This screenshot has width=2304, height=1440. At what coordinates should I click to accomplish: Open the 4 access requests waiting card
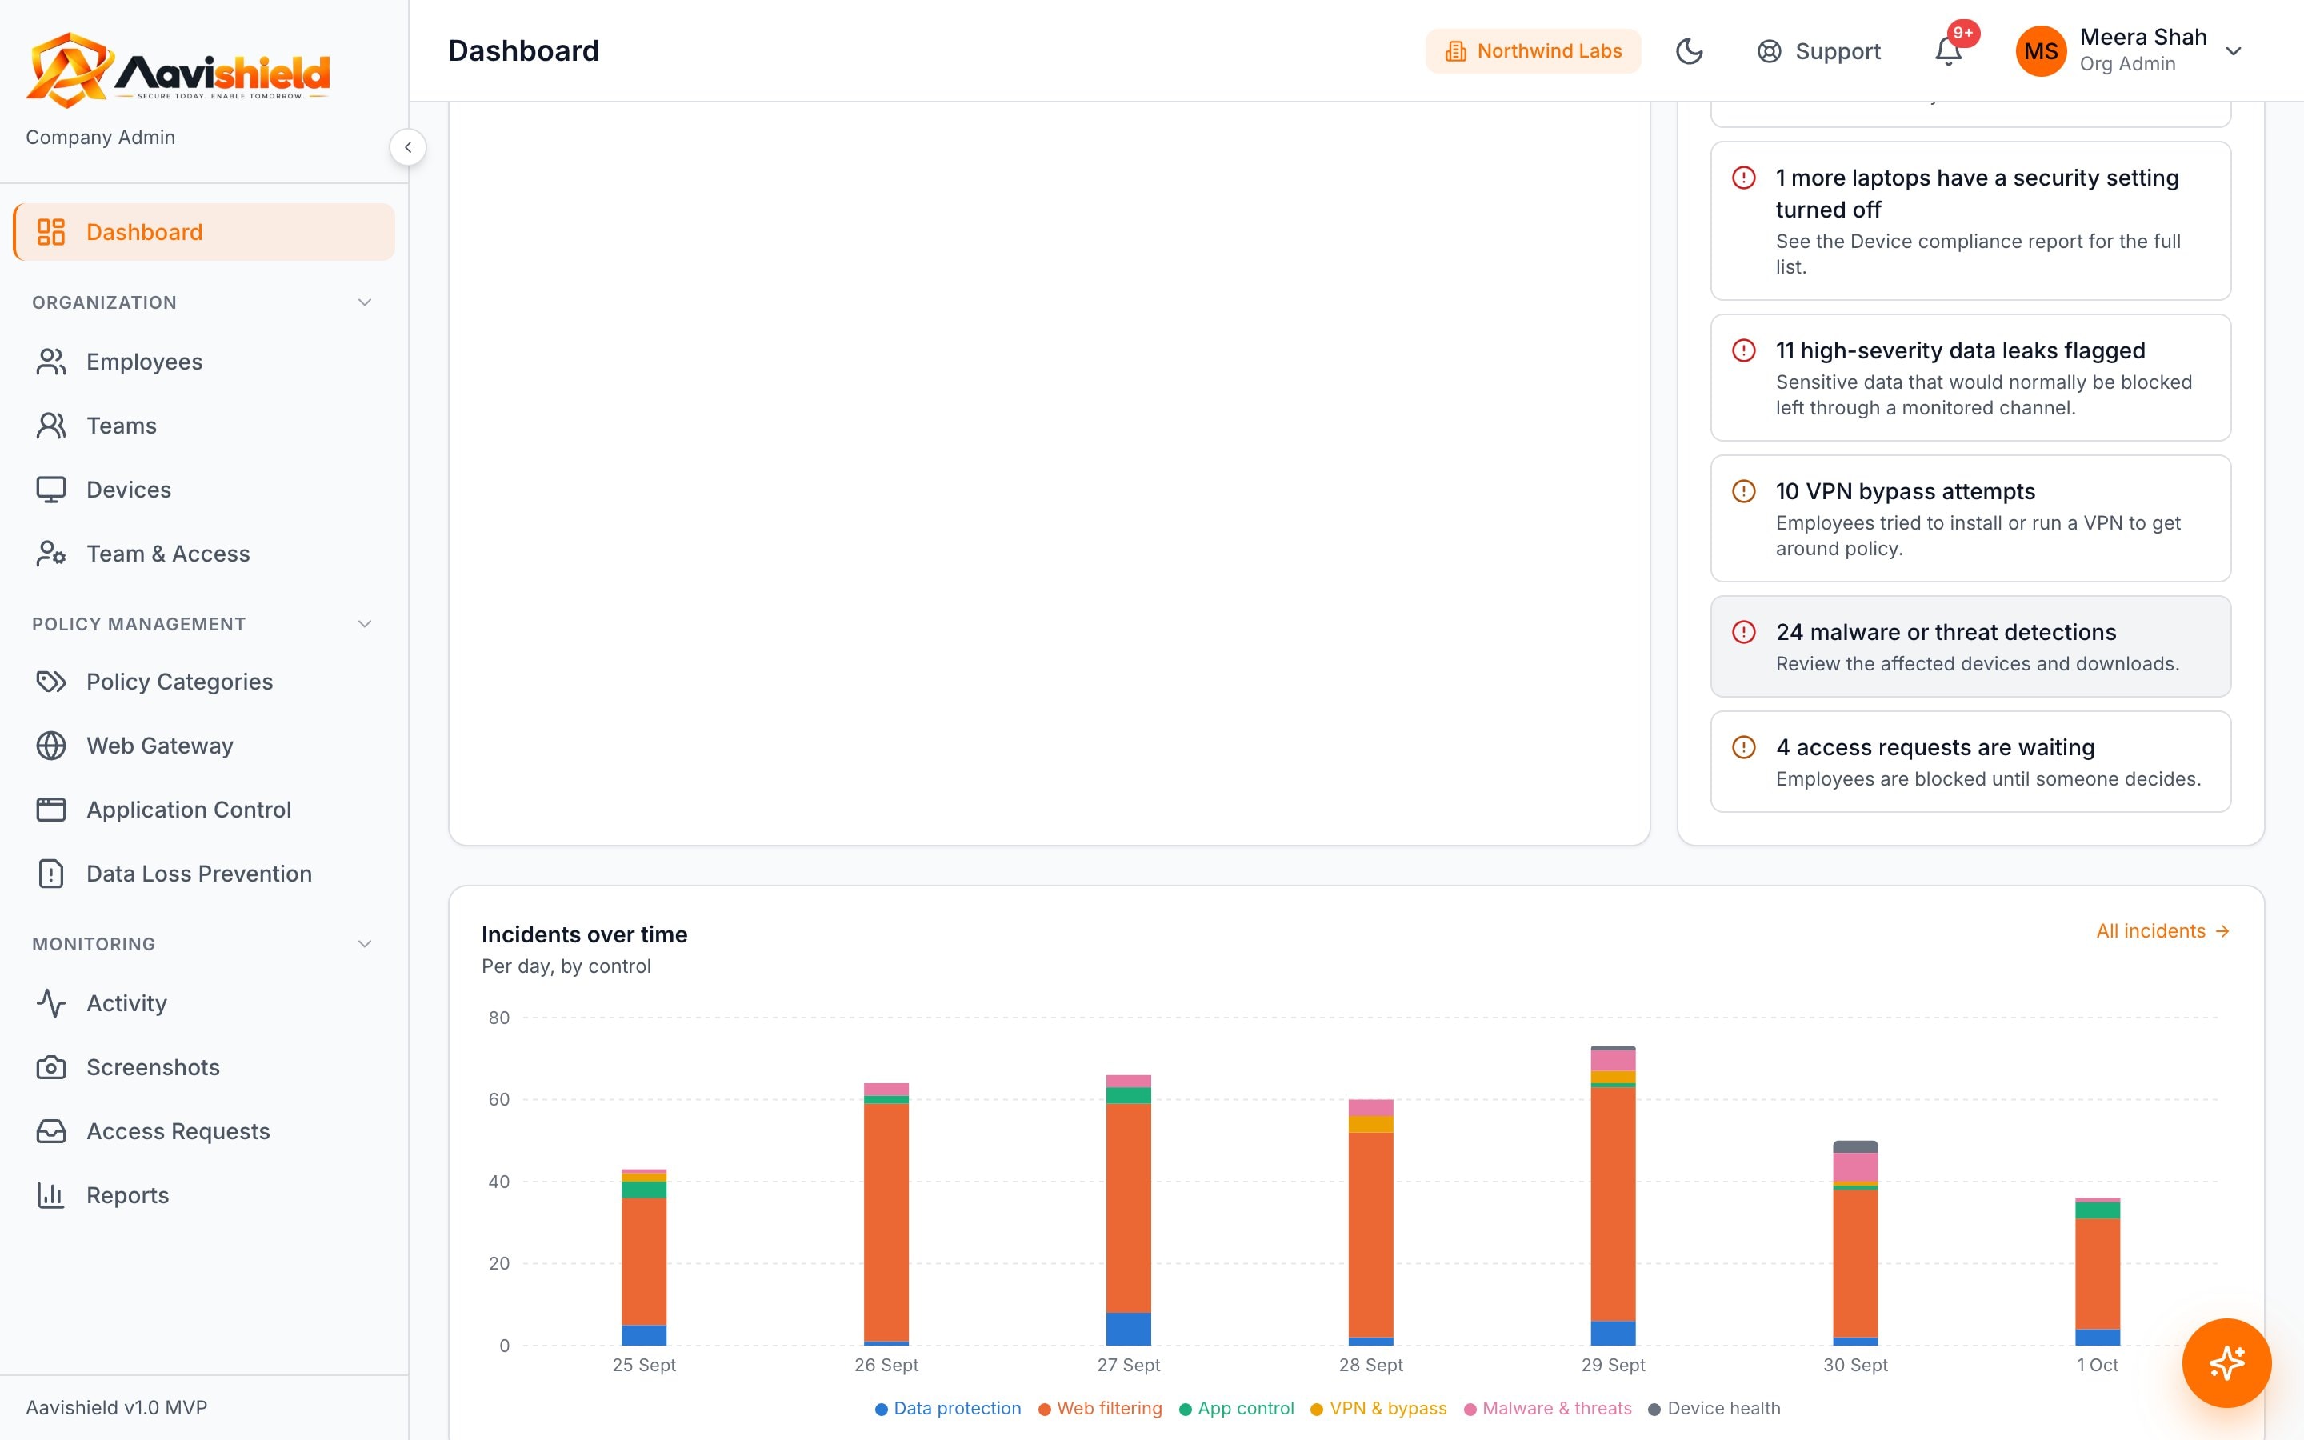(1970, 762)
